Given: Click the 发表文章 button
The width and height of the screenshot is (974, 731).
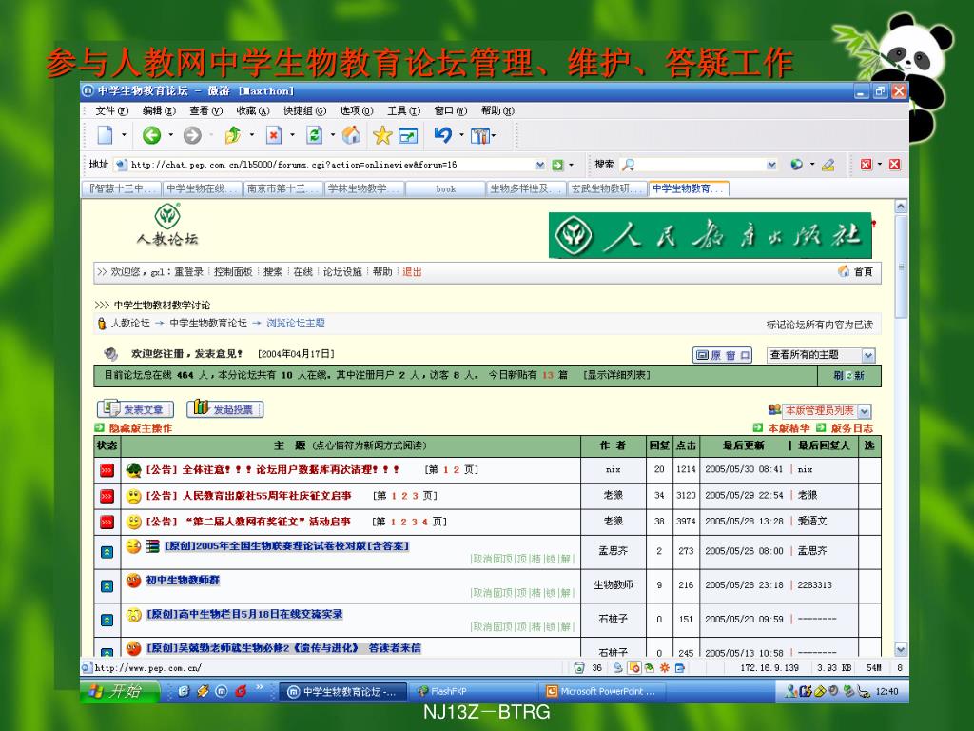Looking at the screenshot, I should [x=135, y=409].
